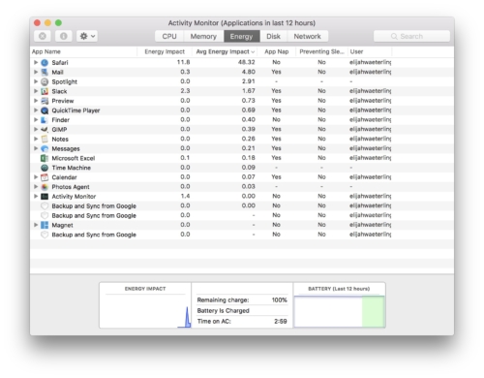
Task: Click the Safari app icon in list
Action: (x=45, y=62)
